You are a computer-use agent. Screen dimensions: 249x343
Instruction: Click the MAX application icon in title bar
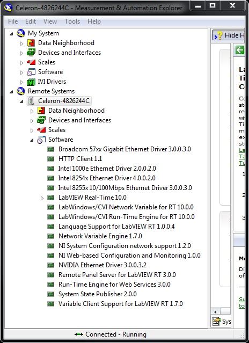point(8,8)
